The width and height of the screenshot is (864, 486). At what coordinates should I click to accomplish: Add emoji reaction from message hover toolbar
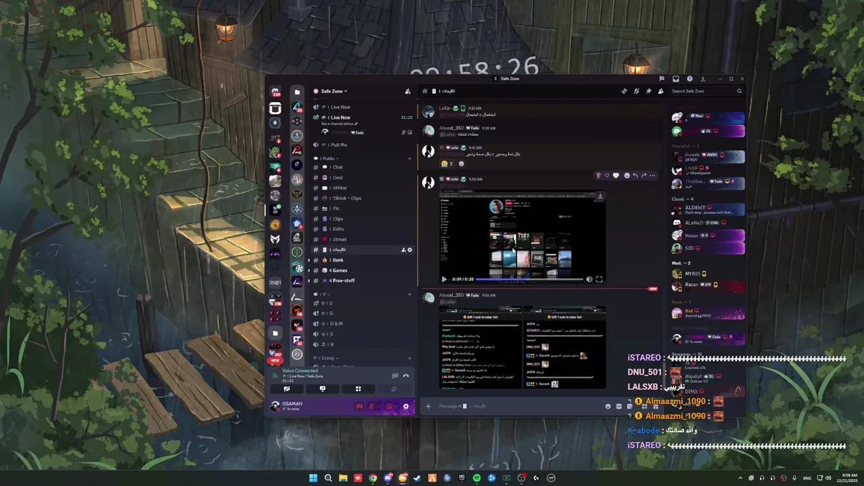(x=627, y=175)
